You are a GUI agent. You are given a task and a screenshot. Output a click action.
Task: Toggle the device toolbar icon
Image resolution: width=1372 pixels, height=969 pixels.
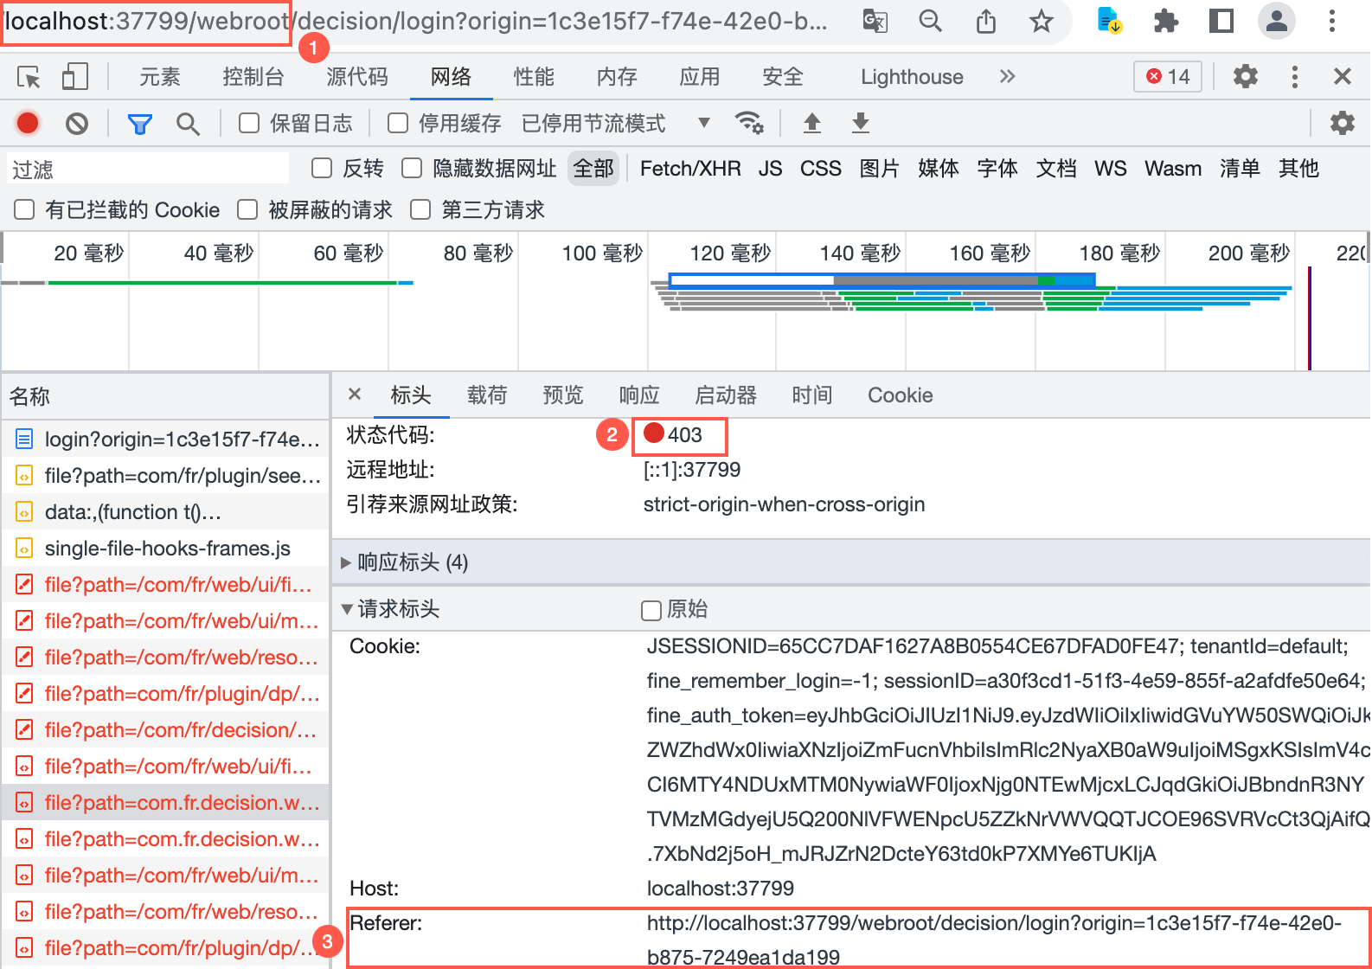(75, 77)
